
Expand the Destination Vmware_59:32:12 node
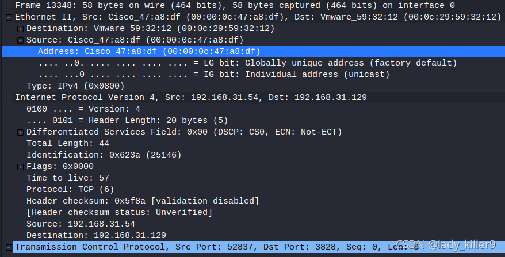[20, 29]
